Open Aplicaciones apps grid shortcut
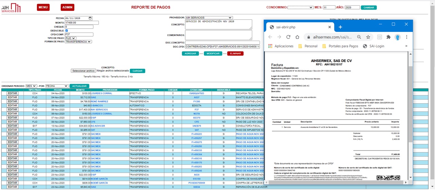 (281, 46)
